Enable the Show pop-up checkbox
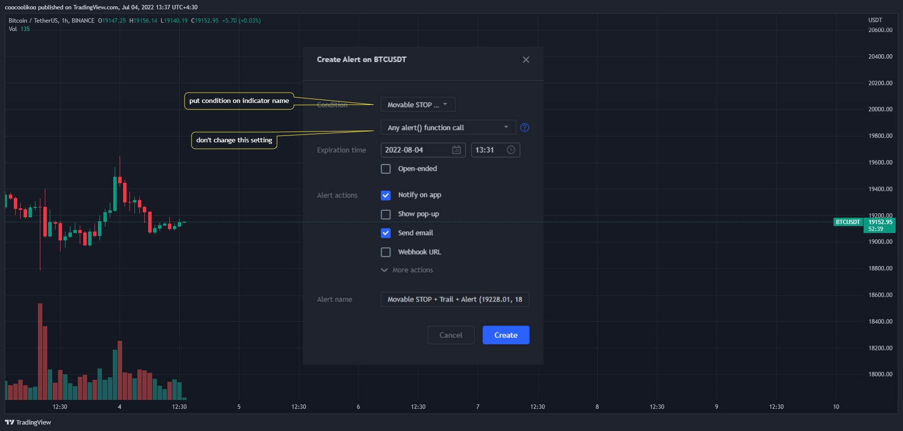 point(386,214)
